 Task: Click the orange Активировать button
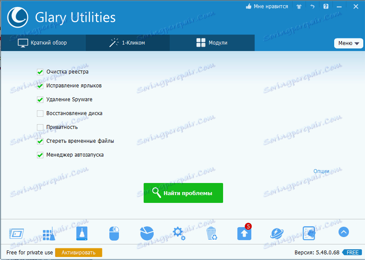click(x=79, y=252)
